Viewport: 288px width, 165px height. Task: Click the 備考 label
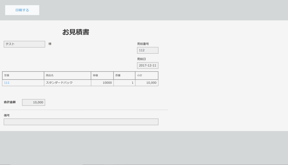click(7, 115)
